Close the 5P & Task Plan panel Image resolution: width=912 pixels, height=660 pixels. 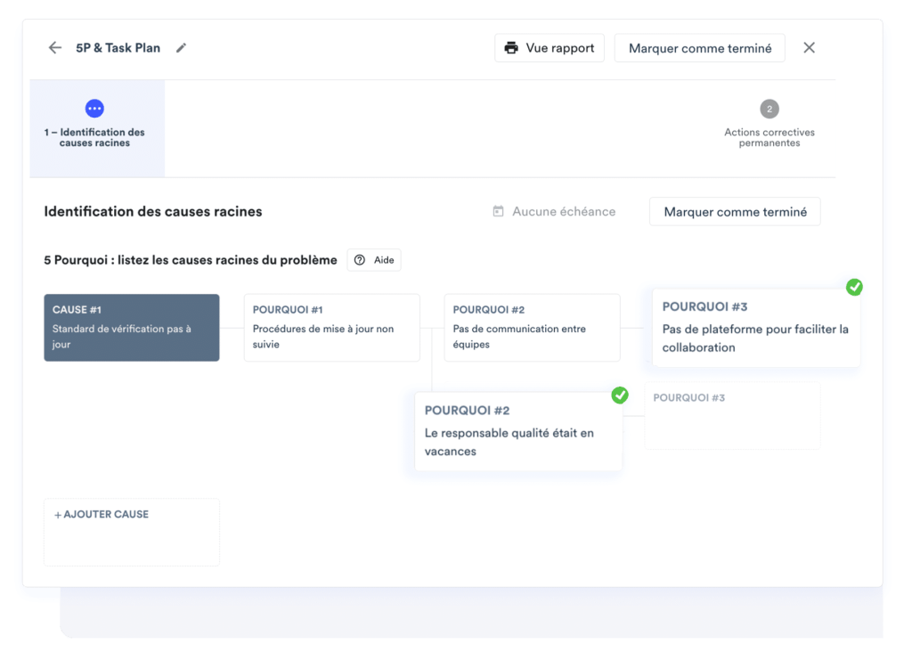809,48
